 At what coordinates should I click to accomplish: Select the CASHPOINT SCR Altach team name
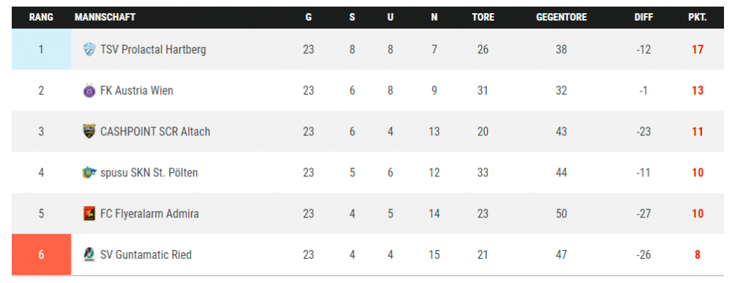[155, 132]
